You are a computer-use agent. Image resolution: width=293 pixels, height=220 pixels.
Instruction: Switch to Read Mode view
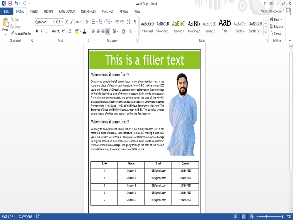(x=236, y=217)
